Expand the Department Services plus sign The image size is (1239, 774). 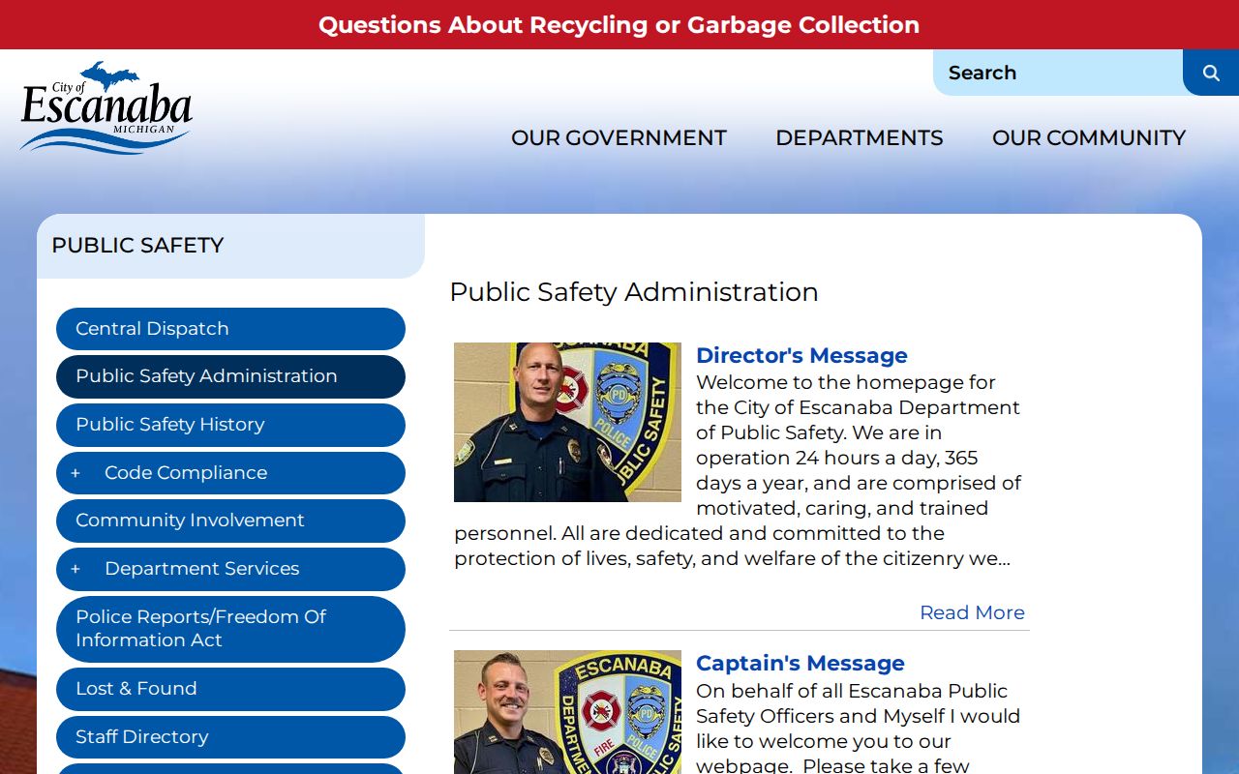(76, 569)
